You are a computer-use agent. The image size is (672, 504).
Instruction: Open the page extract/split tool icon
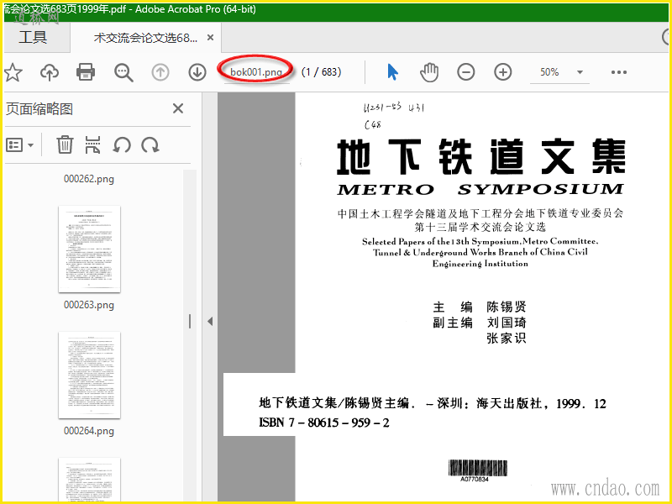pos(92,144)
